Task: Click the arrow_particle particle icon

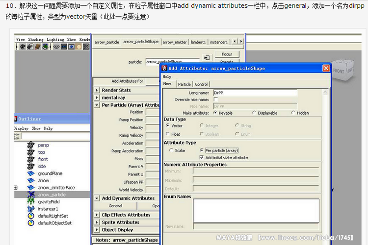Action: pos(31,195)
